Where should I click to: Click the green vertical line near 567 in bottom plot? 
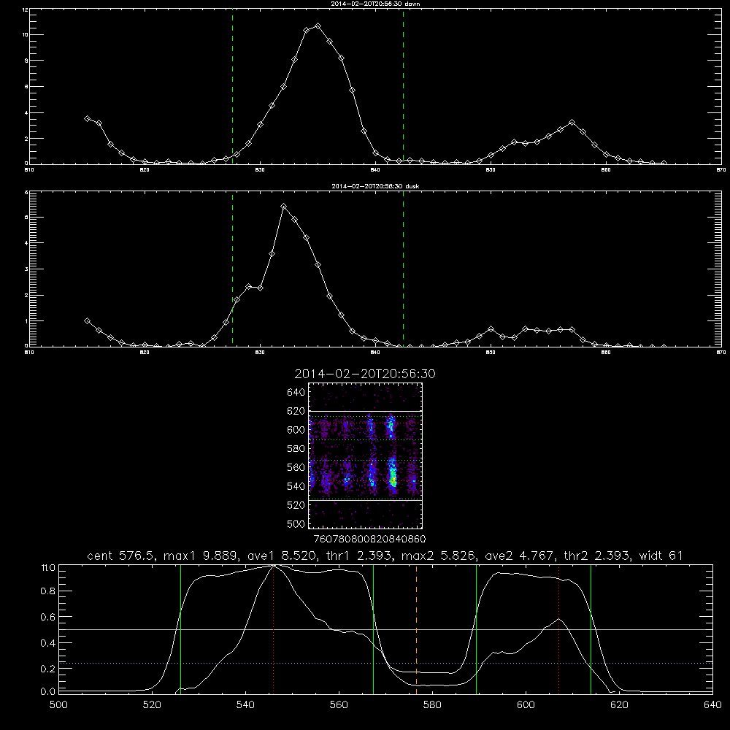point(373,629)
